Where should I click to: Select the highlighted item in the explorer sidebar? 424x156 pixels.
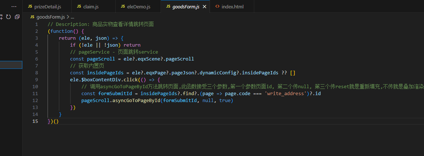click(x=11, y=65)
